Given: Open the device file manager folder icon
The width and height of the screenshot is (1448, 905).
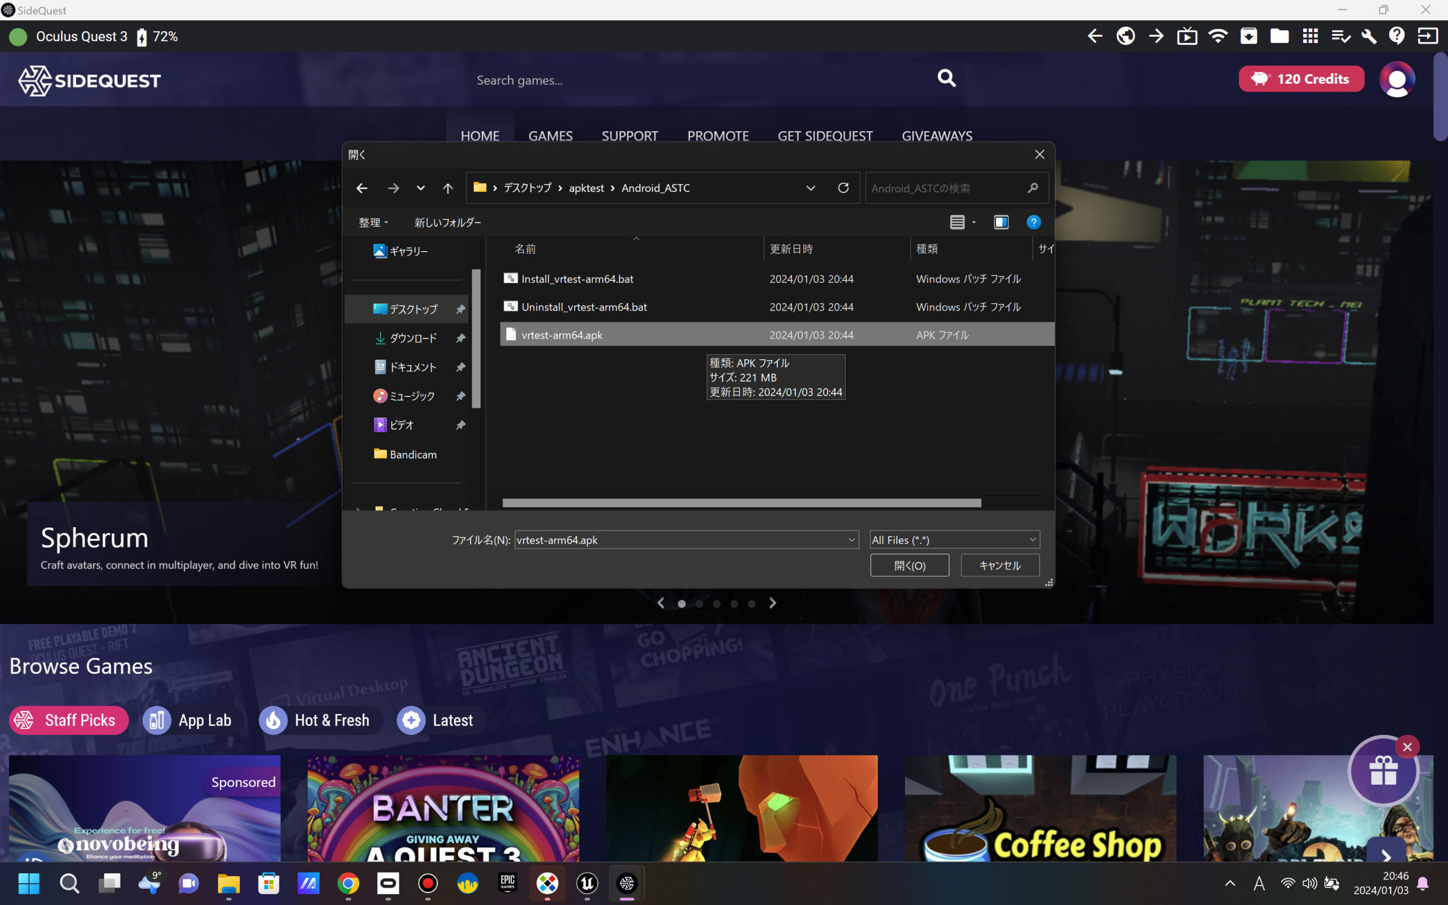Looking at the screenshot, I should [x=1279, y=37].
